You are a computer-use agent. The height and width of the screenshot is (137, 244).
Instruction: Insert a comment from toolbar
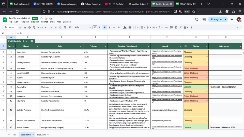pos(171,27)
